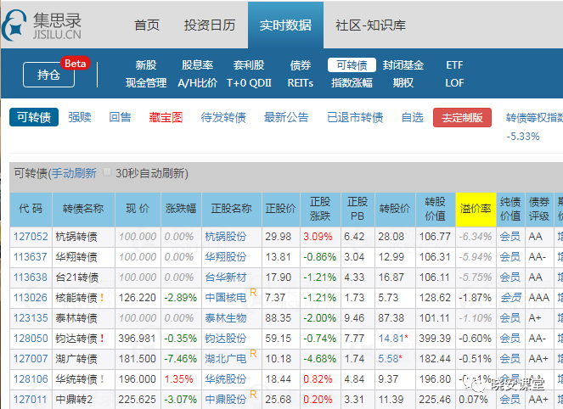Click the 手动刷新 link
Image resolution: width=563 pixels, height=409 pixels.
coord(74,174)
